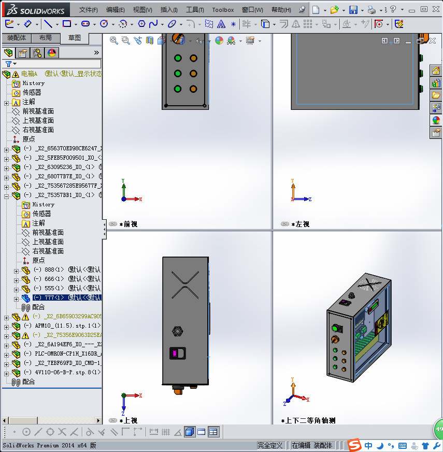Open the filter dropdown in feature tree
Viewport: 443px width, 452px height.
(15, 64)
